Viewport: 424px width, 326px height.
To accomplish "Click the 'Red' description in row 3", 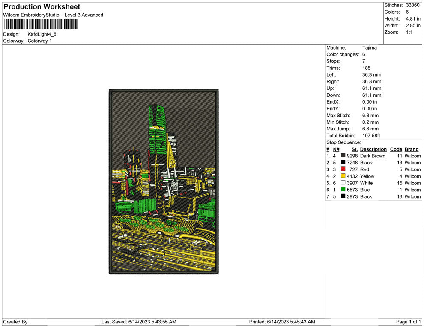I will 364,169.
